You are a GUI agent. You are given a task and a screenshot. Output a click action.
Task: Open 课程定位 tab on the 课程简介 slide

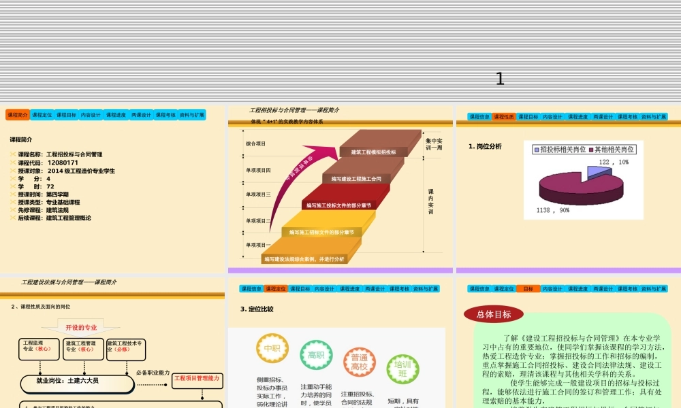[x=42, y=115]
